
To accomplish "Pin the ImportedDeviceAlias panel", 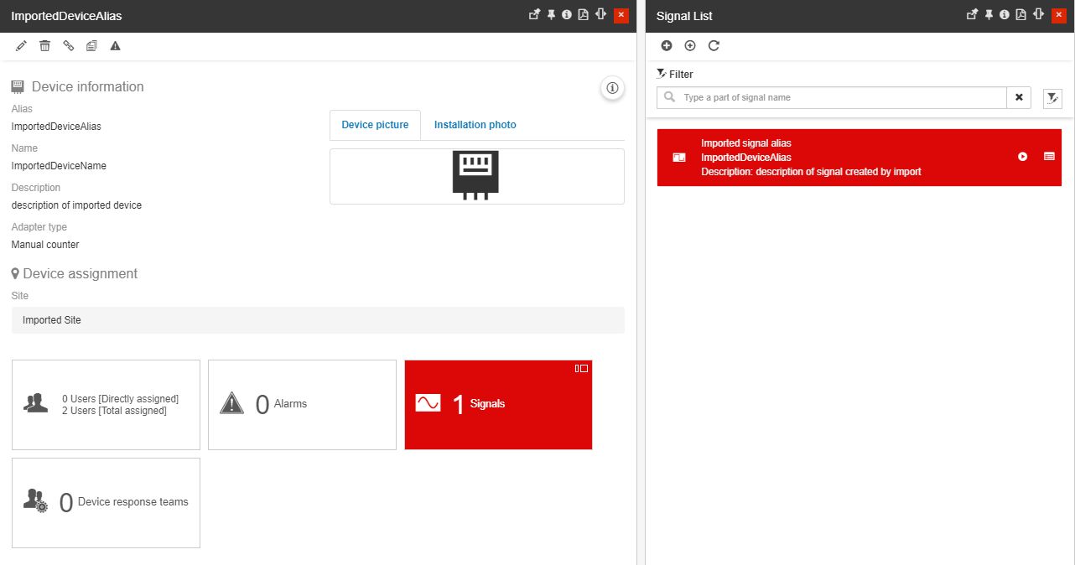I will (x=551, y=15).
